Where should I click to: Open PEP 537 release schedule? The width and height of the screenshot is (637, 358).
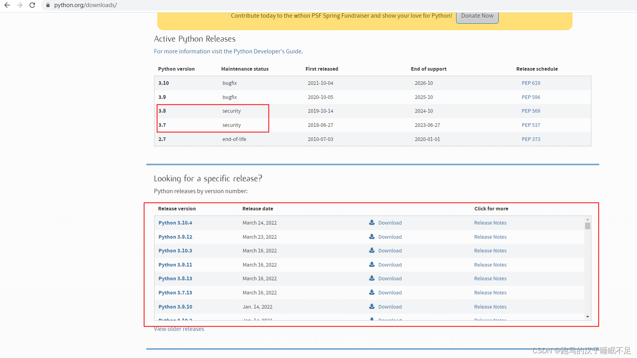[x=531, y=125]
